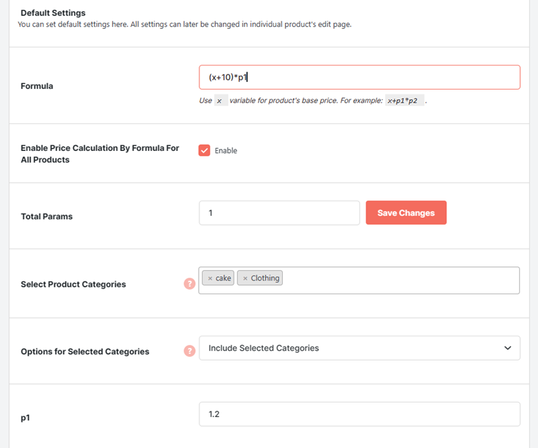Untick the Enable price calculation checkbox
The height and width of the screenshot is (448, 538).
tap(204, 150)
